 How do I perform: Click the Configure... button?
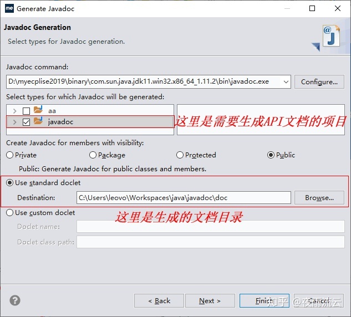[319, 82]
